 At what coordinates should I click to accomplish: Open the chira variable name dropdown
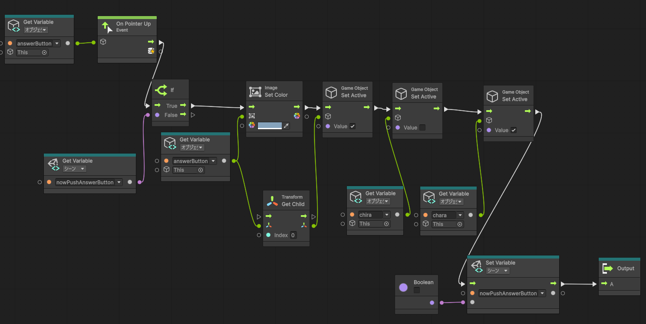tap(386, 215)
